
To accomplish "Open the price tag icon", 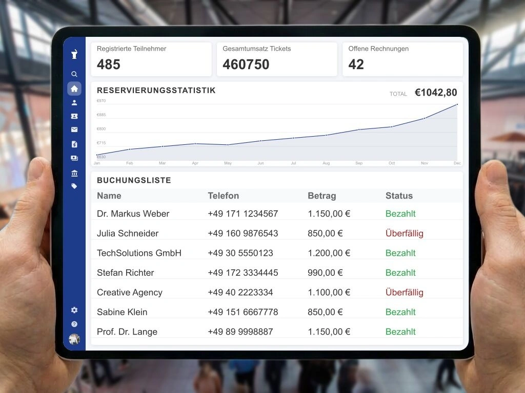I will 74,186.
